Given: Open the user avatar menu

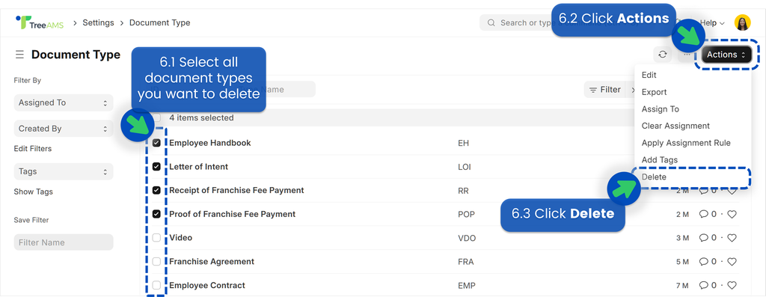Looking at the screenshot, I should coord(742,22).
